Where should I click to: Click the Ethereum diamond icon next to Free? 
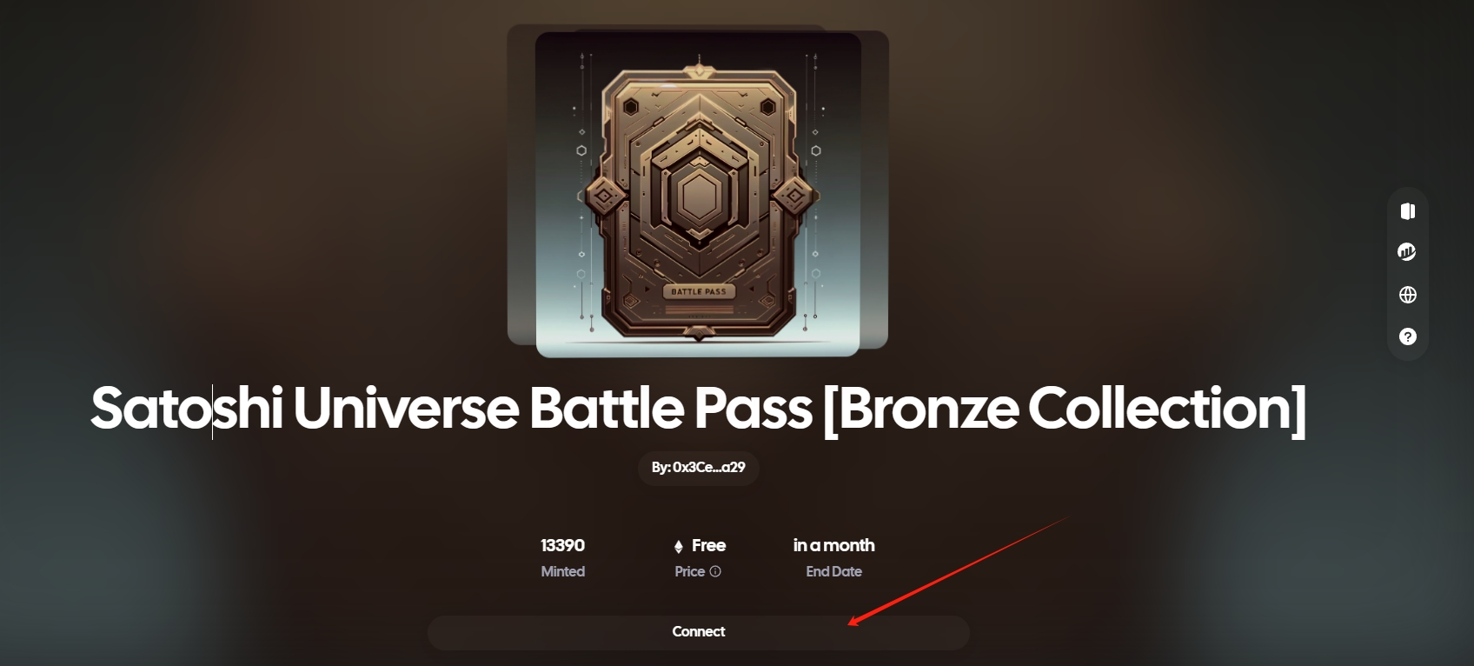tap(679, 546)
